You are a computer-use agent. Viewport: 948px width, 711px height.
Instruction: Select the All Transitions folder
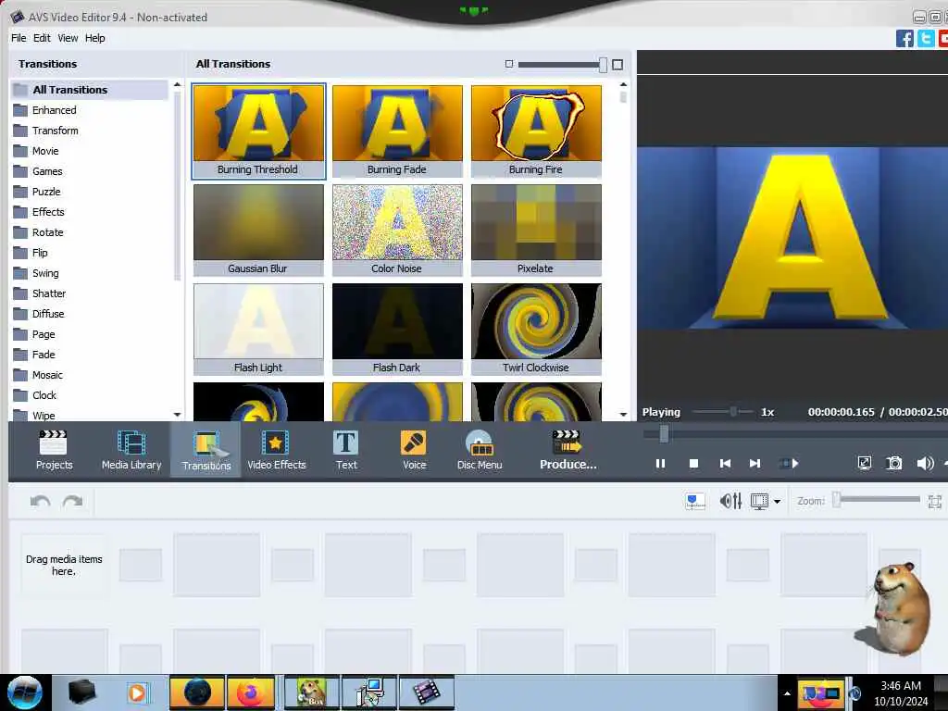click(x=90, y=90)
